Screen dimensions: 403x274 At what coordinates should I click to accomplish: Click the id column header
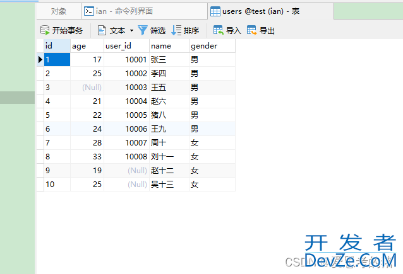pyautogui.click(x=53, y=46)
